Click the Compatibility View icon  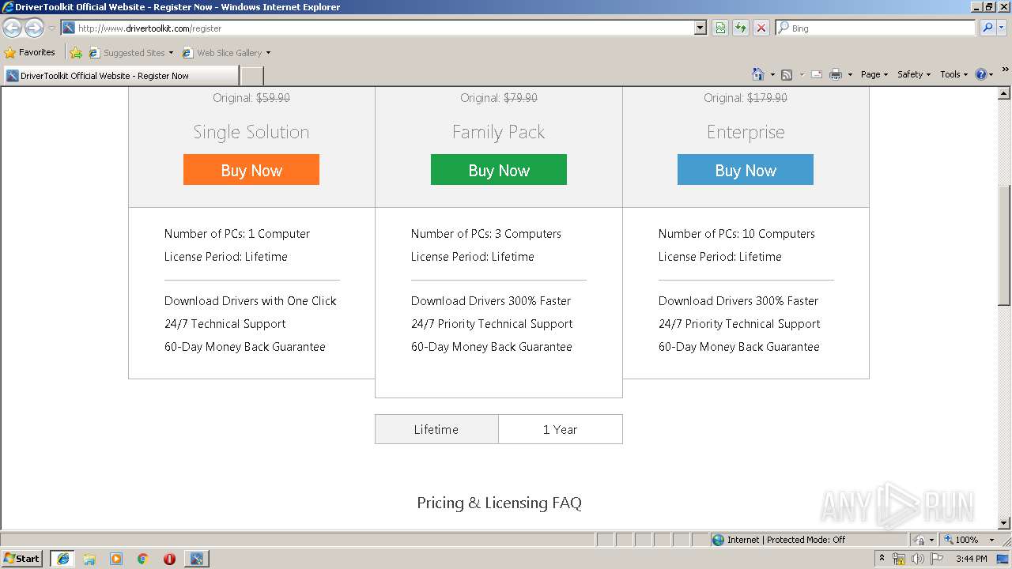click(720, 28)
